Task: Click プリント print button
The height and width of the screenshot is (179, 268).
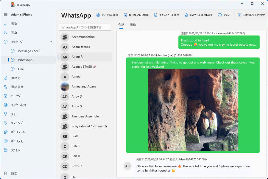Action: click(225, 15)
